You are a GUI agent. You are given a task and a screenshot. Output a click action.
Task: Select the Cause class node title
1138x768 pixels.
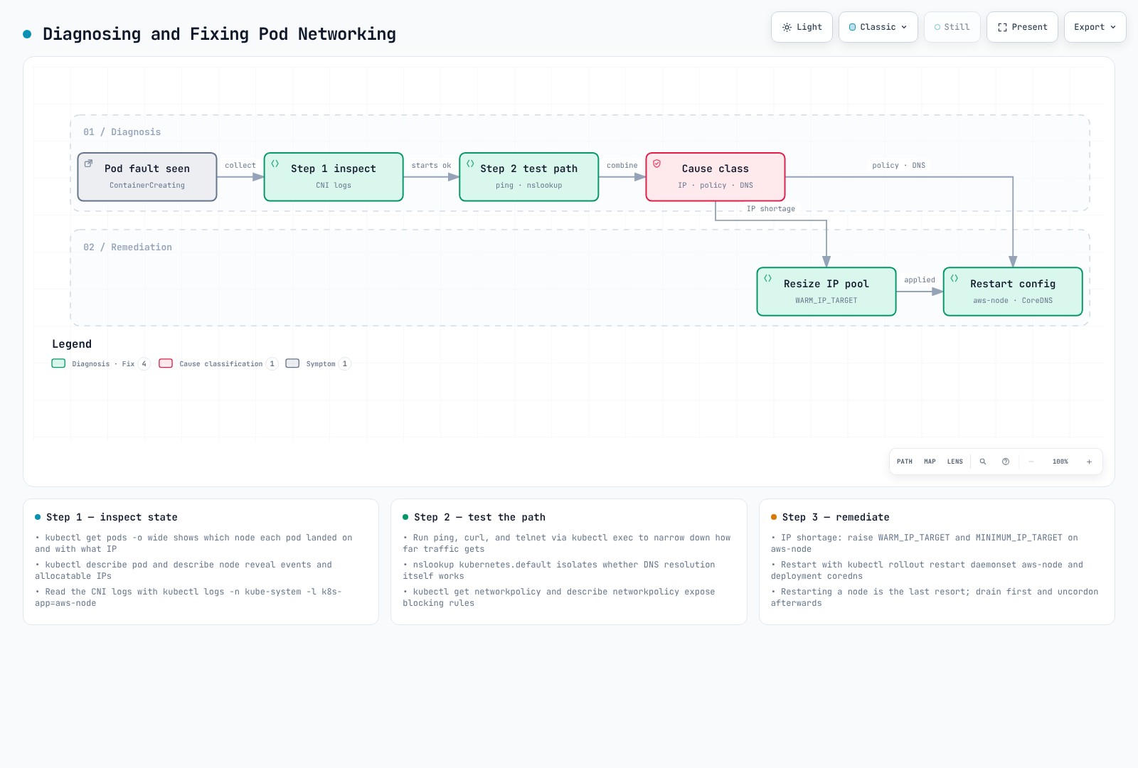click(716, 169)
